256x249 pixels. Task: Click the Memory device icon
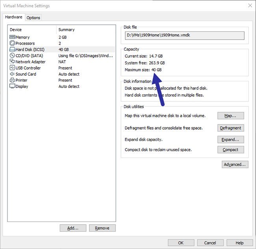click(12, 37)
